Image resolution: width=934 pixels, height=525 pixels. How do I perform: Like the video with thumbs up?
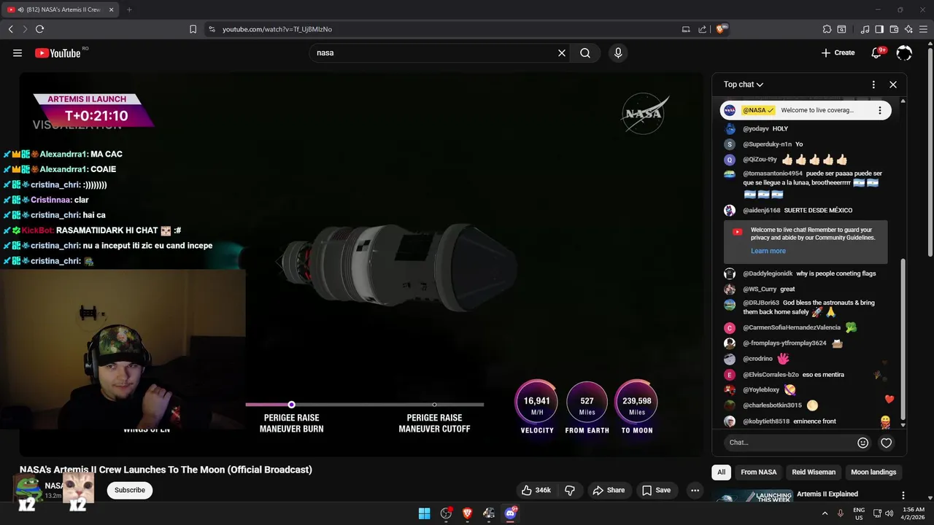[536, 490]
